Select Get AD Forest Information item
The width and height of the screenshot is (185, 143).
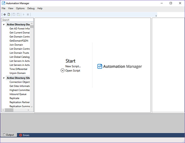click(x=20, y=29)
